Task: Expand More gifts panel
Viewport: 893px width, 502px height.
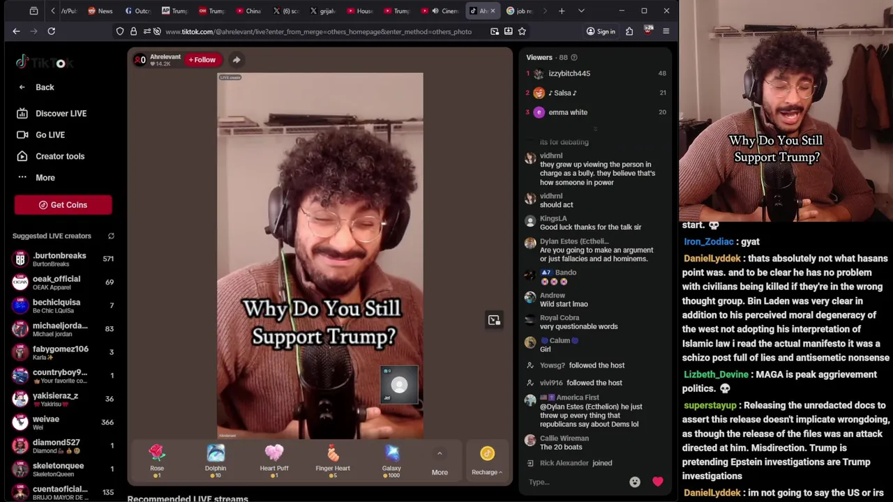Action: pos(440,463)
